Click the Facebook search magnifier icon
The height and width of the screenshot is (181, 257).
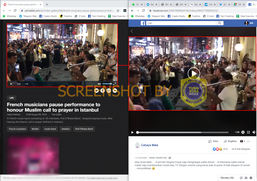tap(220, 23)
